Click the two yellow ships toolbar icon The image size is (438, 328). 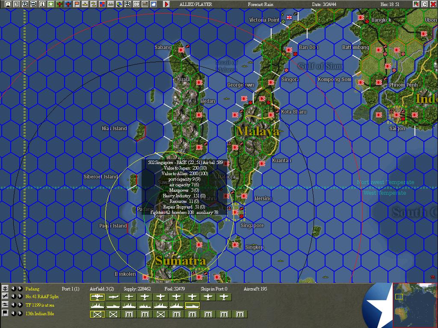[94, 4]
